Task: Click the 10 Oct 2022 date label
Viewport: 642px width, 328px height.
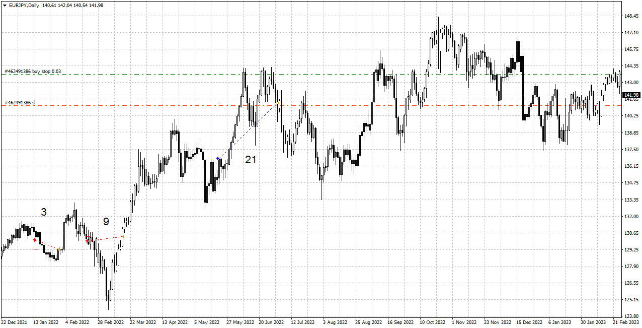Action: coord(433,322)
